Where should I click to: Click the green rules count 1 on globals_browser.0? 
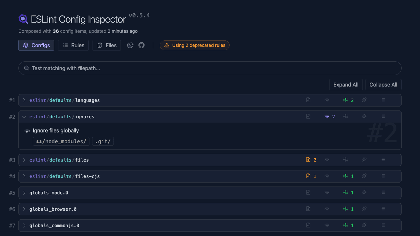[352, 209]
